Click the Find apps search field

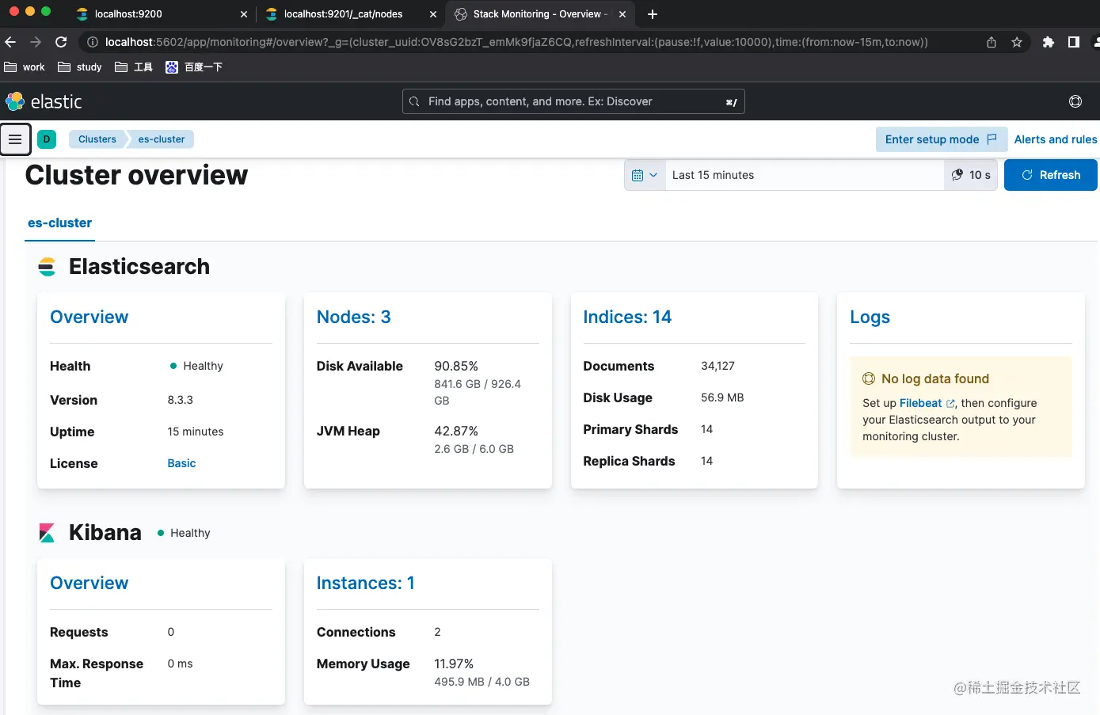click(573, 101)
